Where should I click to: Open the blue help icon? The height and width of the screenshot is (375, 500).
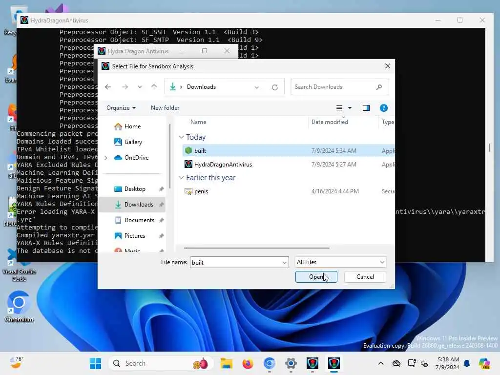coord(384,108)
